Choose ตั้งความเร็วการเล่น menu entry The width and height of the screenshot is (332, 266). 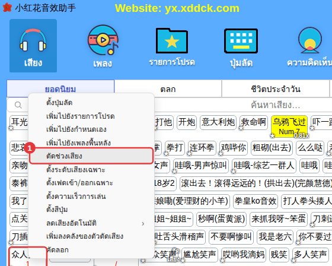coord(91,196)
